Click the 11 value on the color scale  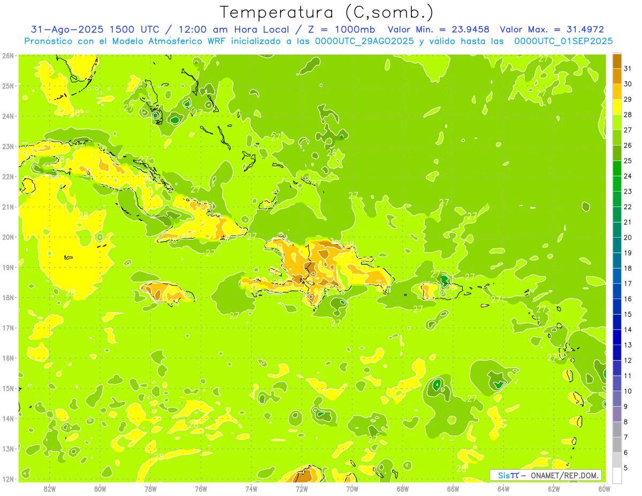pyautogui.click(x=628, y=376)
